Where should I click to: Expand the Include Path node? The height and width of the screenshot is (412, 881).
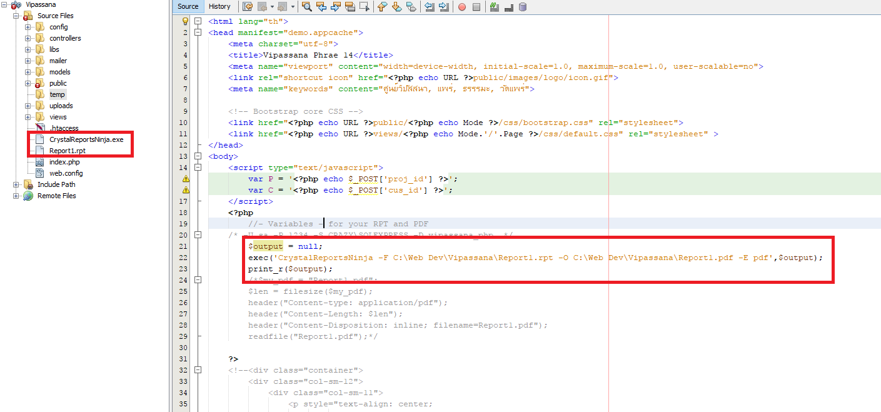tap(16, 184)
